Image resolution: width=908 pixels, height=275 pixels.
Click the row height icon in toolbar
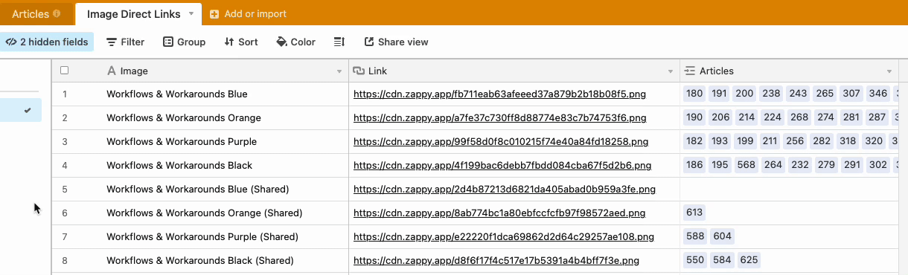[x=339, y=42]
